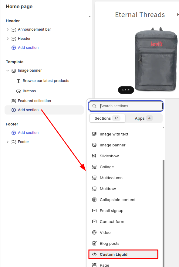The height and width of the screenshot is (267, 179).
Task: Select the Buttons block
Action: click(29, 91)
